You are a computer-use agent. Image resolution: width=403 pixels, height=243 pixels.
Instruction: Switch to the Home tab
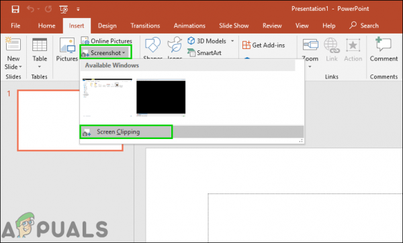(46, 26)
